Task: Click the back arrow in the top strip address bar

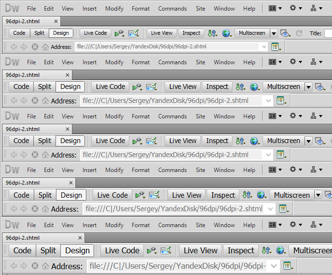Action: [14, 47]
